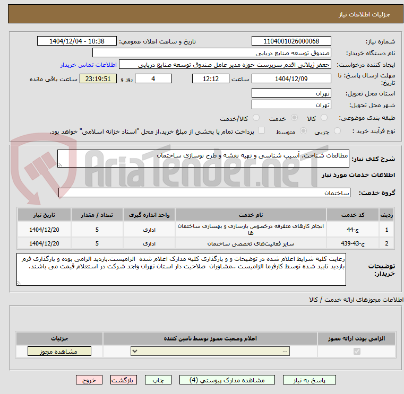Open the supplier license status dropdown
The height and width of the screenshot is (394, 404).
click(210, 351)
